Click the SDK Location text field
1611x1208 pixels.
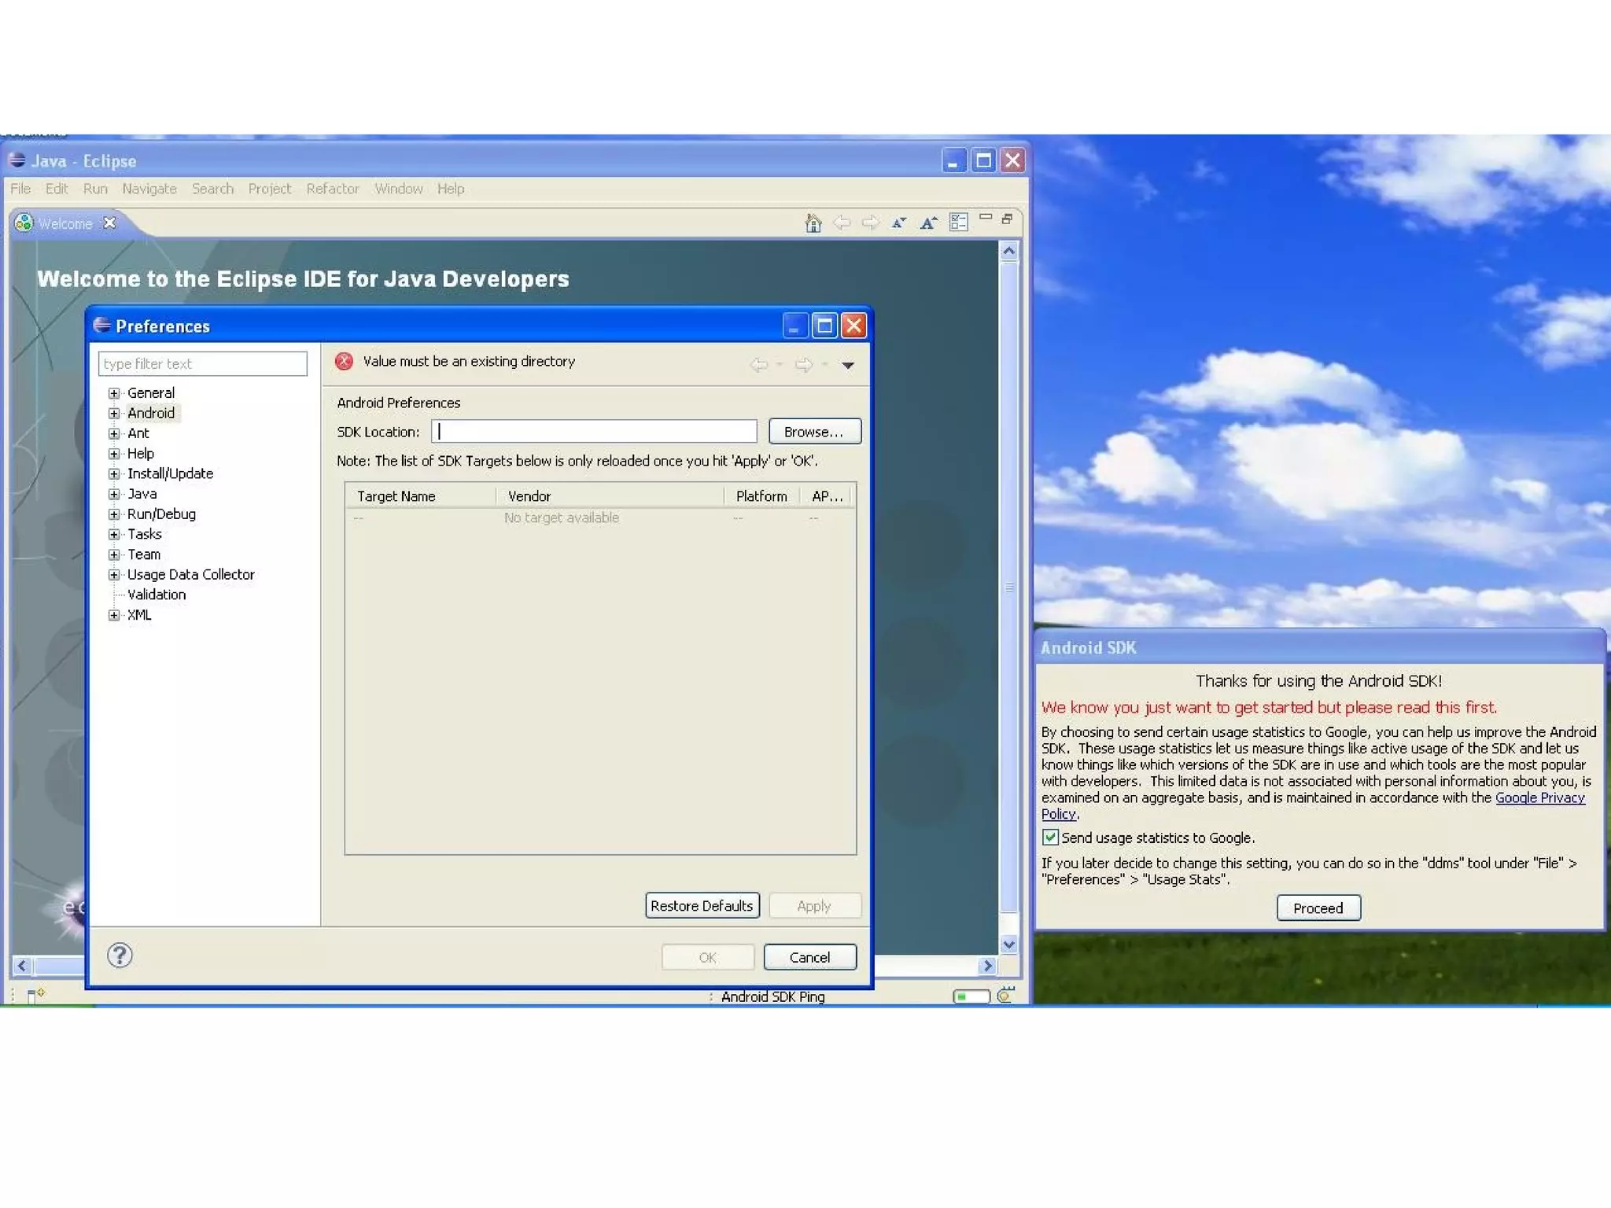[594, 431]
